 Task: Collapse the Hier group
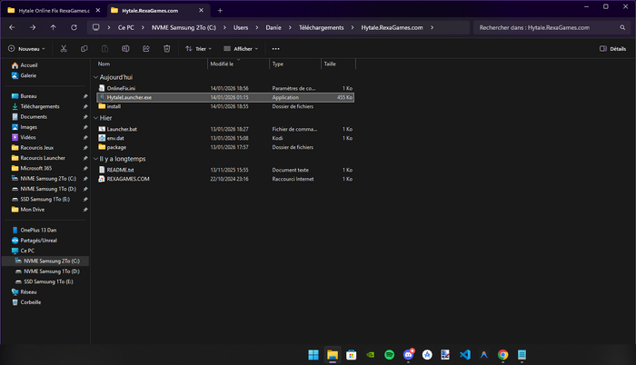95,118
